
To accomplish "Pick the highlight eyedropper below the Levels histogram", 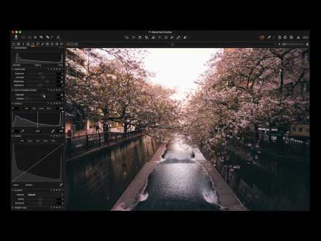I will (x=53, y=131).
